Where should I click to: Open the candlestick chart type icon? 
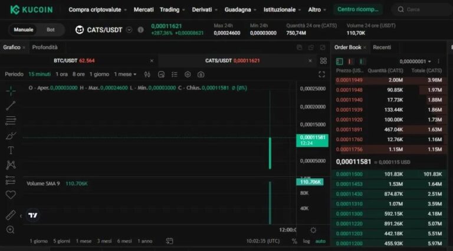[x=147, y=74]
